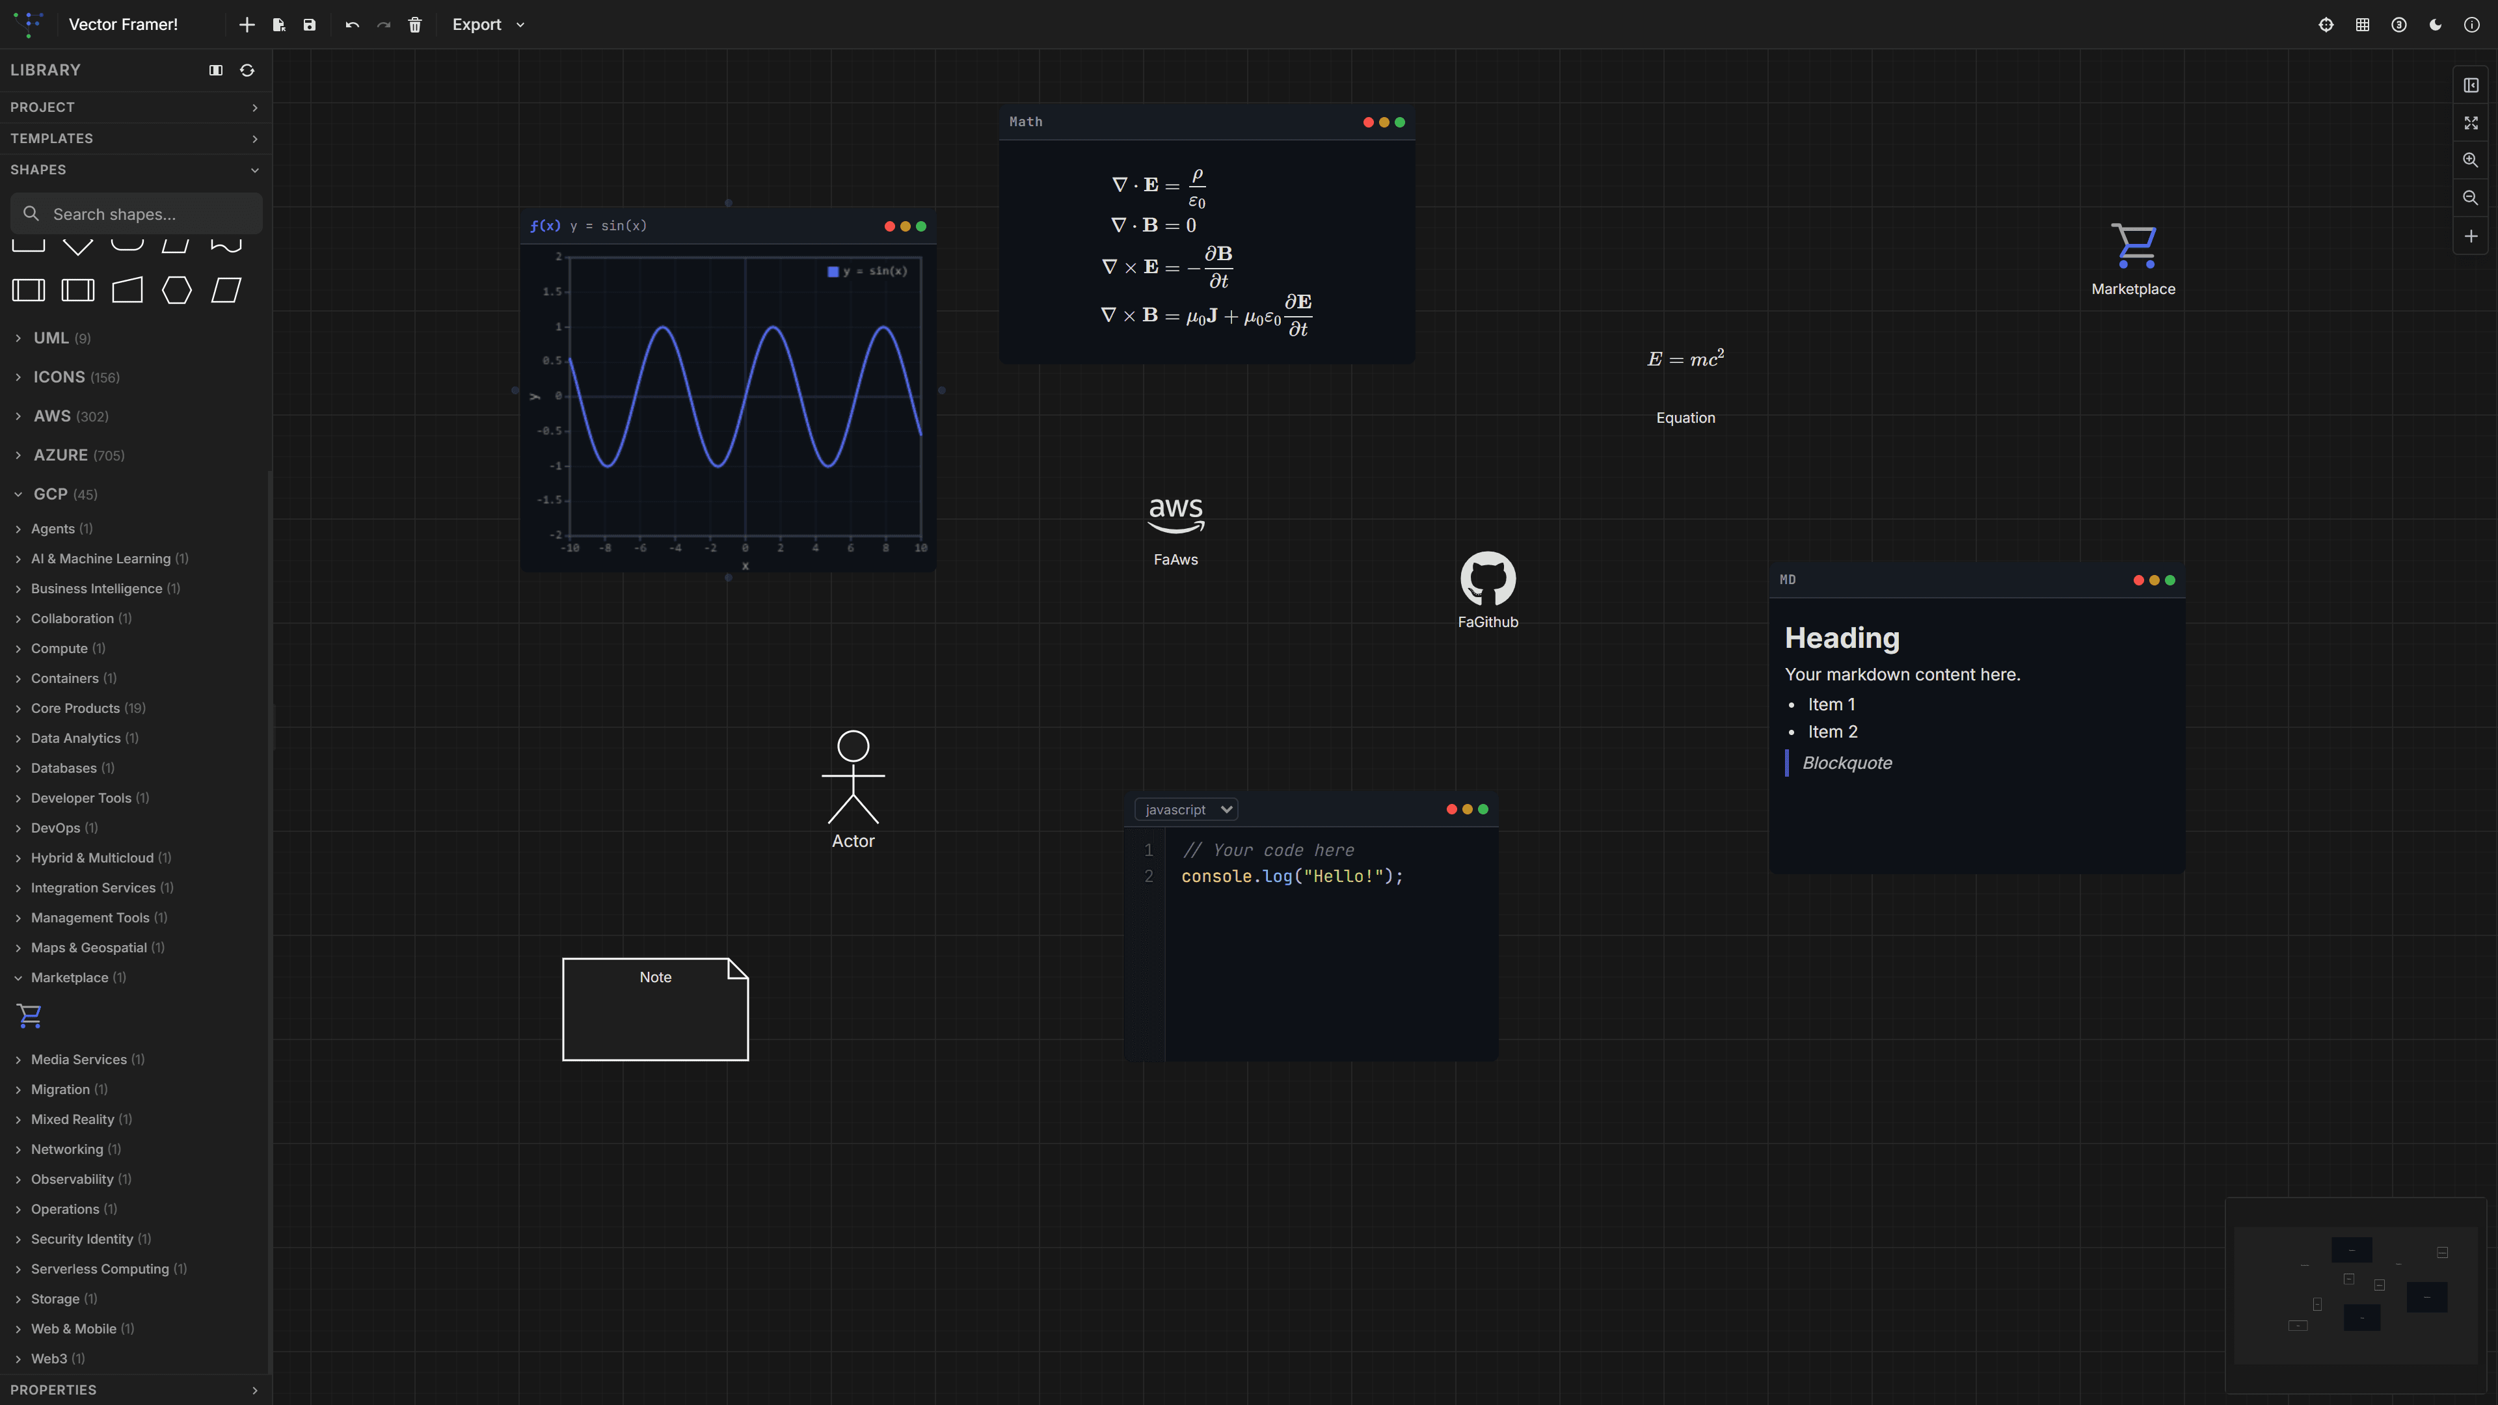The image size is (2498, 1405).
Task: Expand the Serverless Computing (1) group
Action: 136,1268
